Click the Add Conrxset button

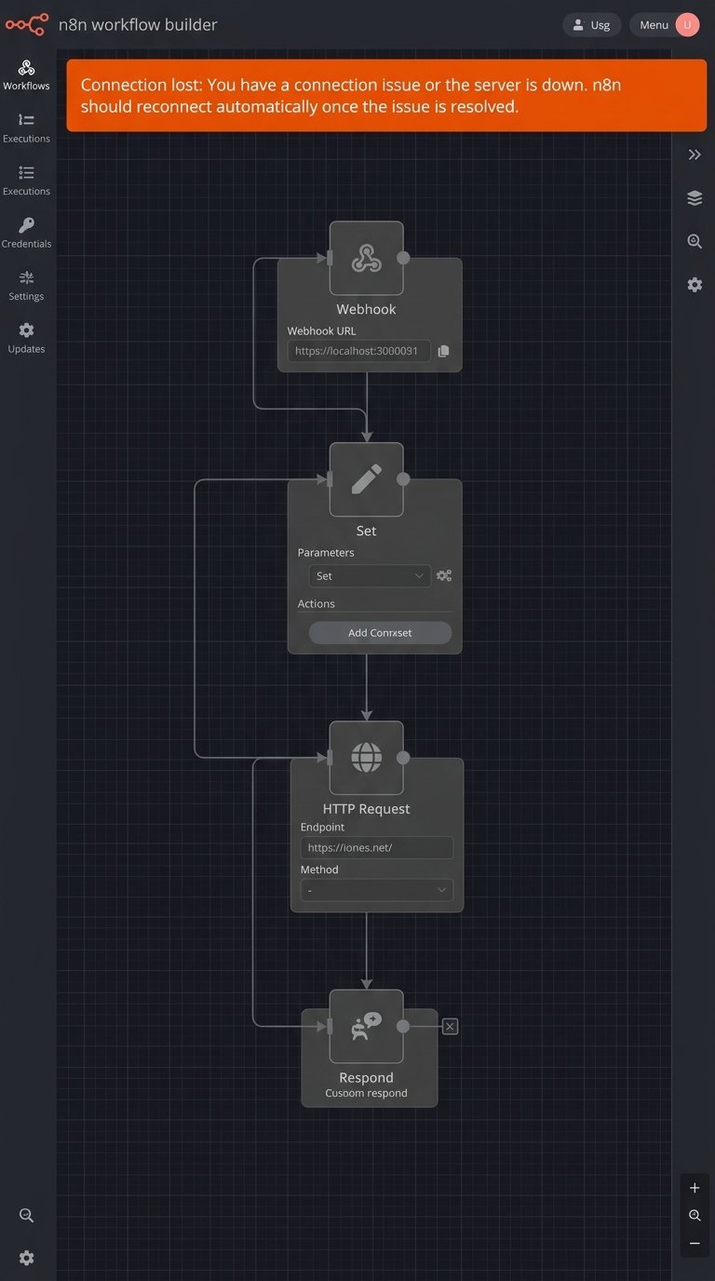click(380, 633)
